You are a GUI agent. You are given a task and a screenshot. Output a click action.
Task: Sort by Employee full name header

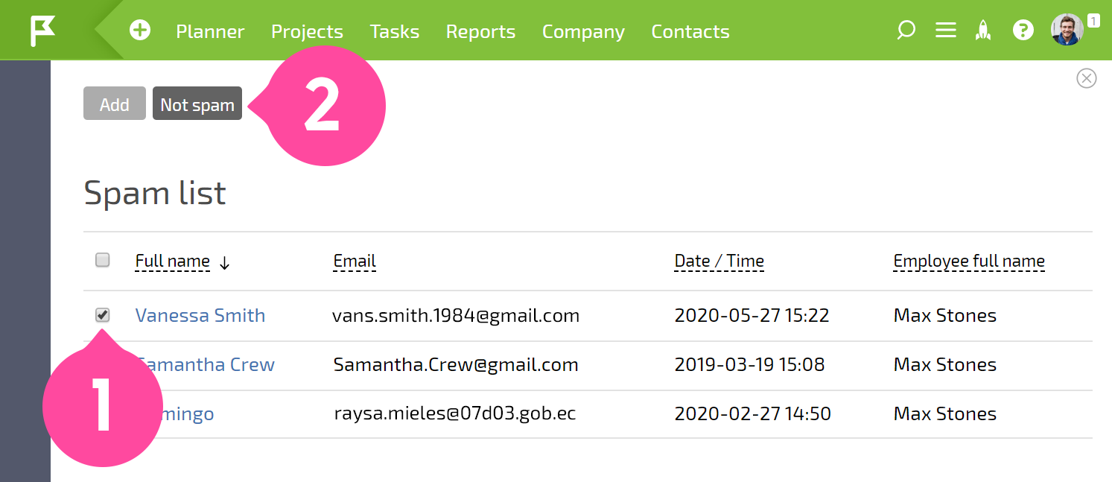coord(969,261)
